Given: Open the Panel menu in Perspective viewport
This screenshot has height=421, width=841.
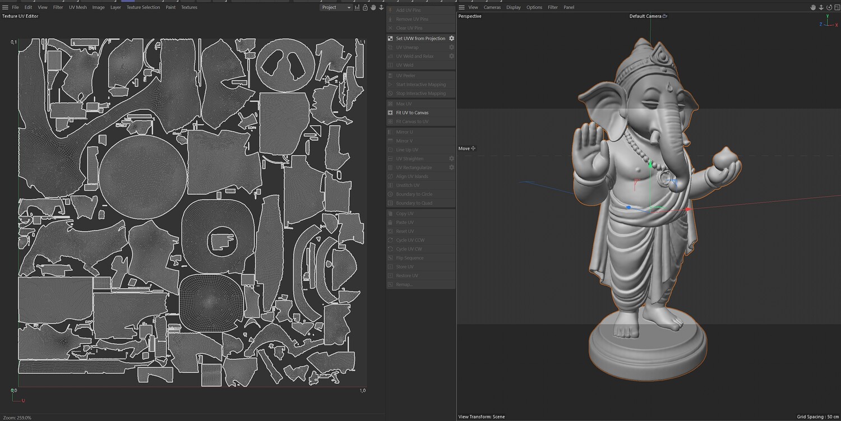Looking at the screenshot, I should coord(569,7).
